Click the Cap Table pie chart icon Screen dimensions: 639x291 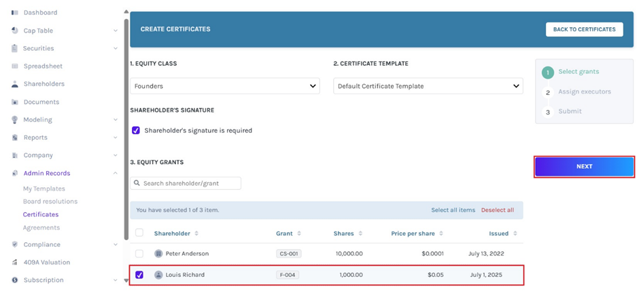[15, 31]
